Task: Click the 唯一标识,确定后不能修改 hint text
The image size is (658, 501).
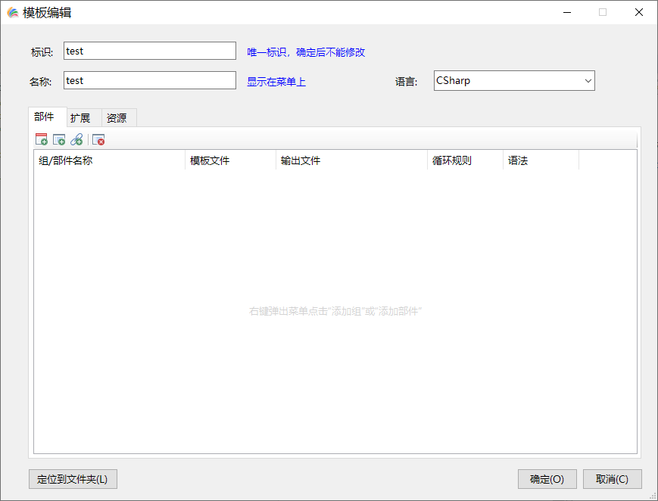Action: tap(306, 52)
